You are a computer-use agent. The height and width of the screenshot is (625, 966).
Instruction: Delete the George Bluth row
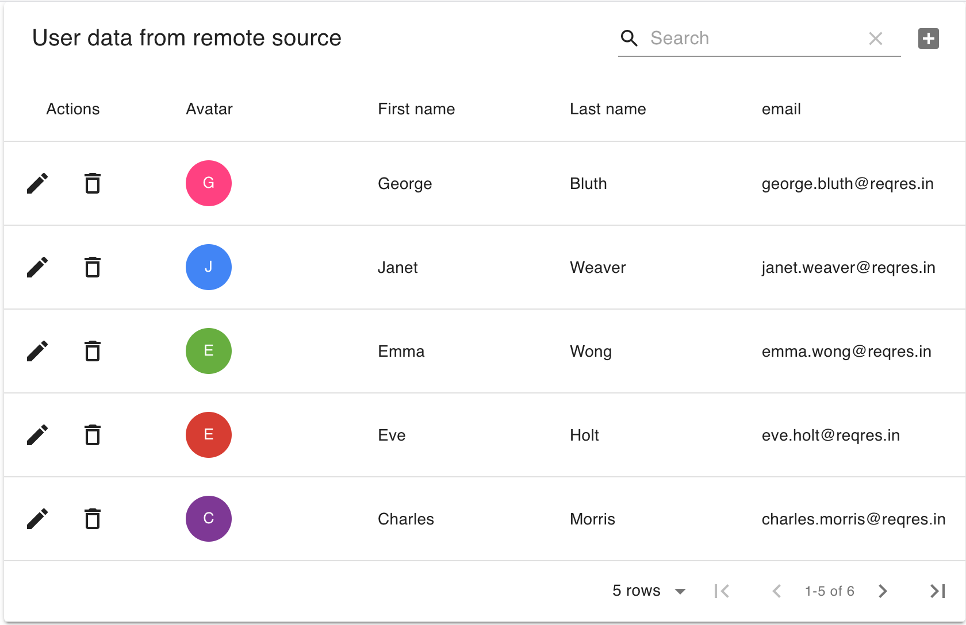pos(93,184)
